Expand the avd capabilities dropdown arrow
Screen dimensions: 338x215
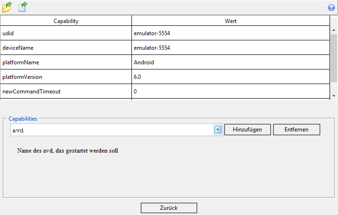pos(218,130)
